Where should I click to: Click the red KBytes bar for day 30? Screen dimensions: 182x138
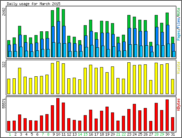coord(167,115)
